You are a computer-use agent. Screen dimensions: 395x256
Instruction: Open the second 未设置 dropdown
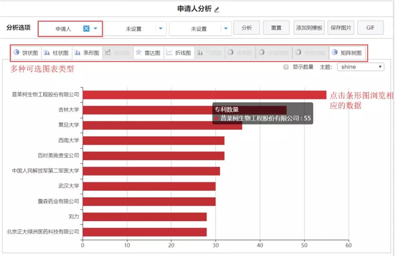(x=161, y=28)
